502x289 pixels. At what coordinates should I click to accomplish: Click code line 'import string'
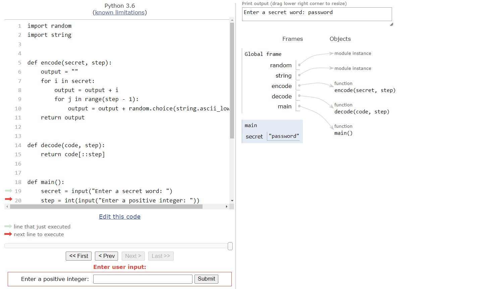coord(49,35)
